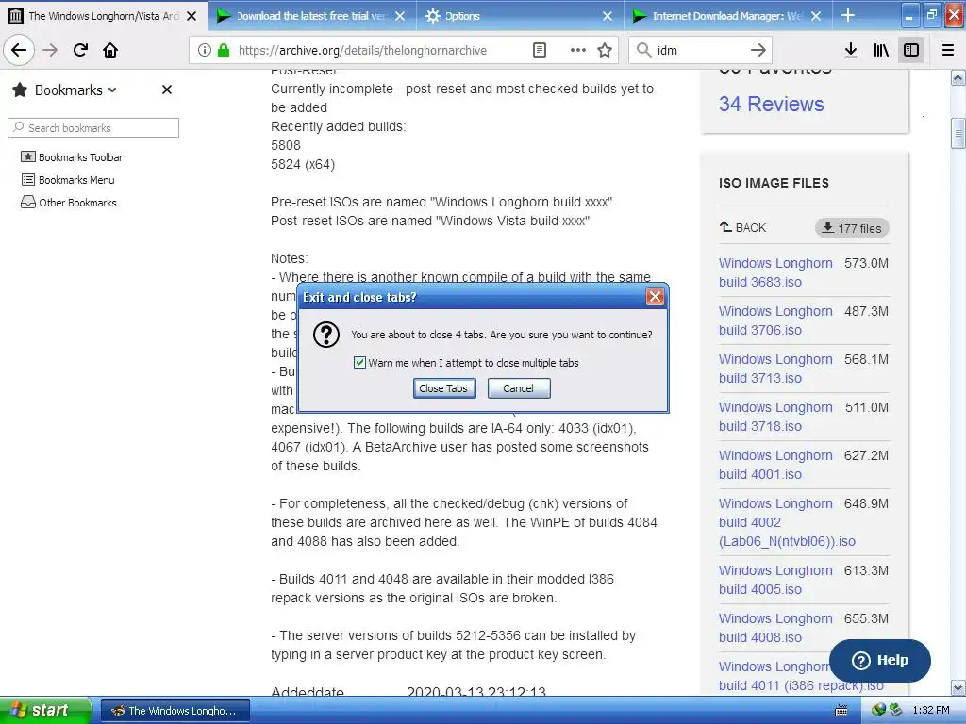
Task: Open the site information icon in address bar
Action: click(205, 50)
